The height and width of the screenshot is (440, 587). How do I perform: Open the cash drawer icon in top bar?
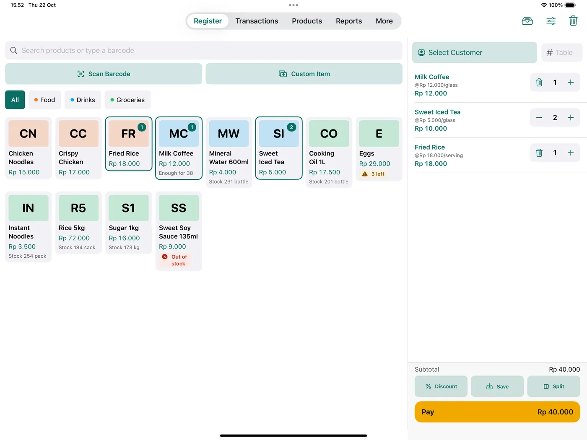click(x=527, y=21)
